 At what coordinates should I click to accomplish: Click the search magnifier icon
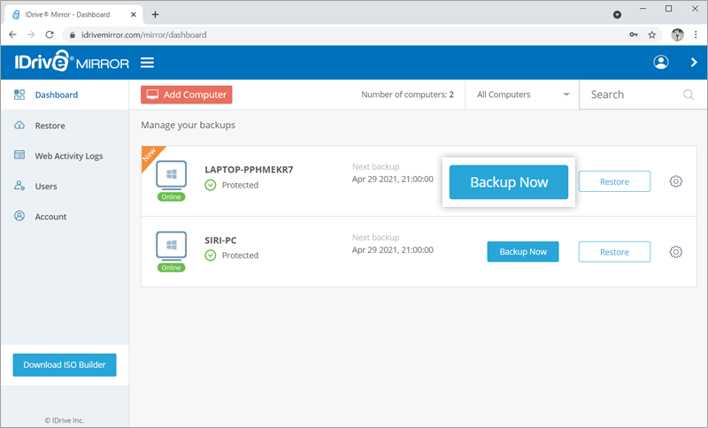pos(689,95)
